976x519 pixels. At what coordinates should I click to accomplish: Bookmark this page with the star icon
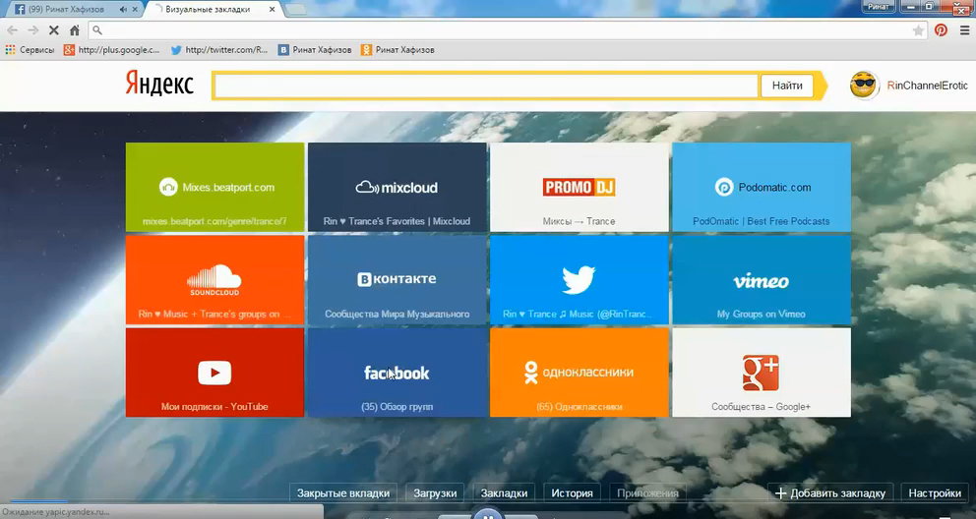click(x=918, y=30)
